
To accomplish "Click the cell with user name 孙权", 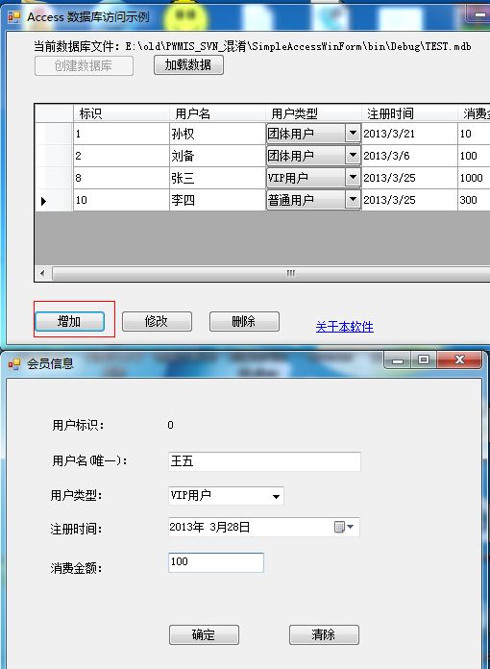I will tap(217, 134).
